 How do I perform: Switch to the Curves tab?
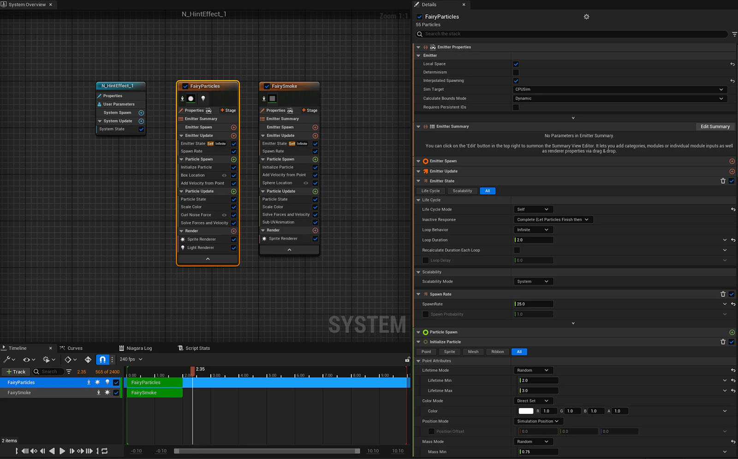click(75, 348)
